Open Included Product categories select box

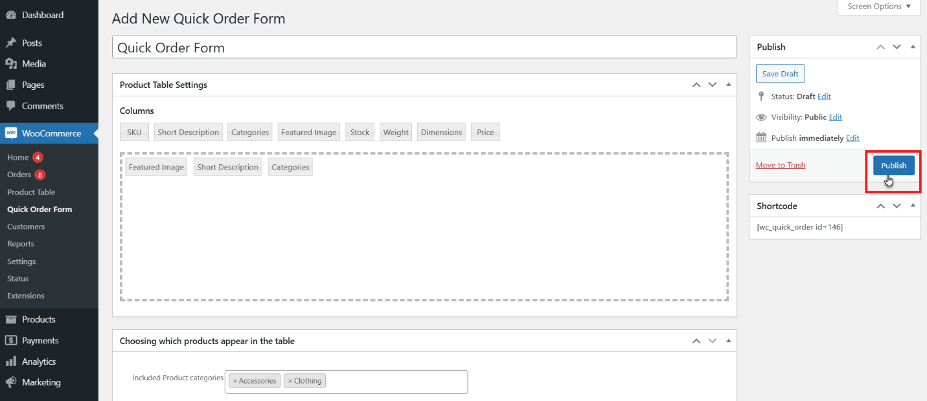tap(346, 382)
